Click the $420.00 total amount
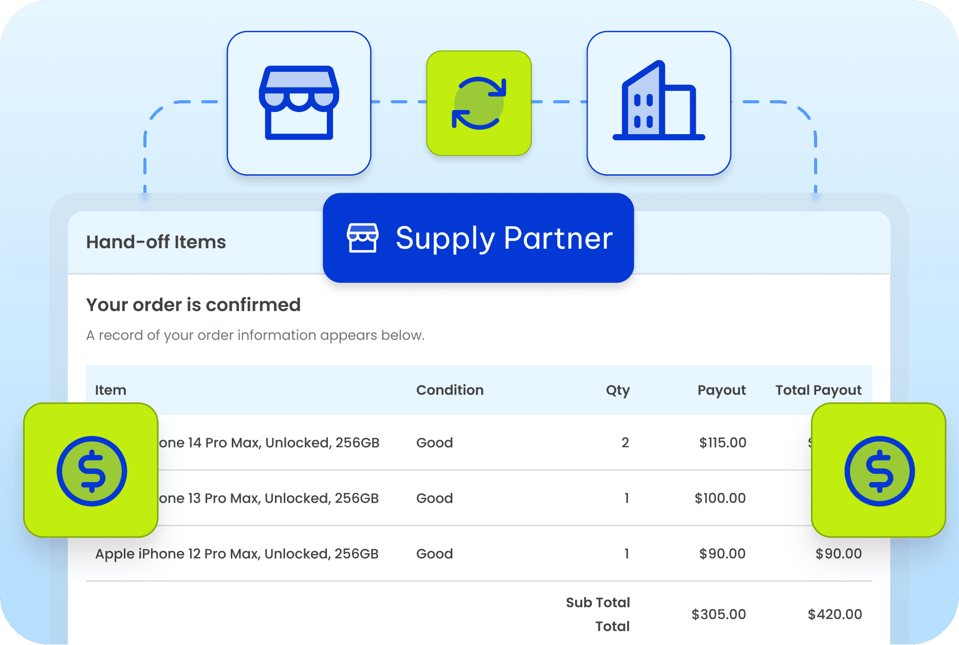Image resolution: width=959 pixels, height=645 pixels. [835, 614]
